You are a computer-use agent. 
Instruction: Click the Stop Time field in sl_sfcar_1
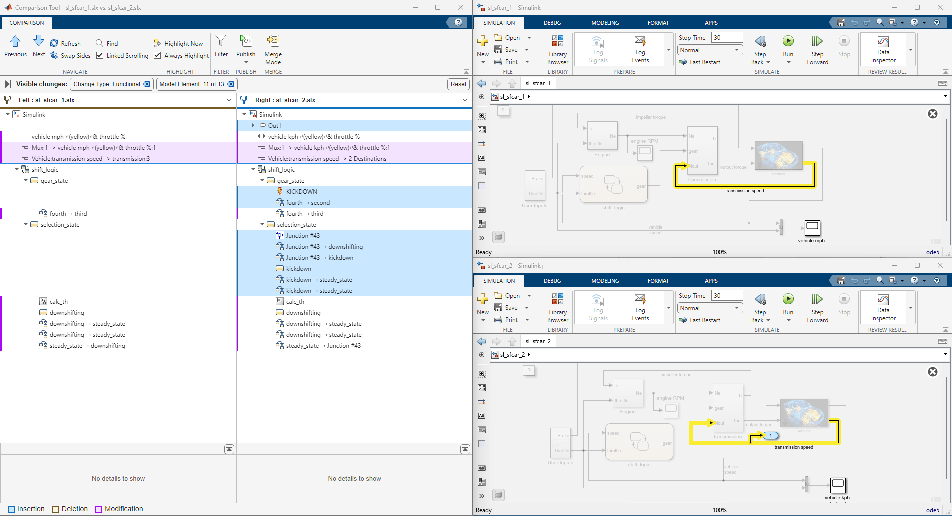click(x=727, y=37)
